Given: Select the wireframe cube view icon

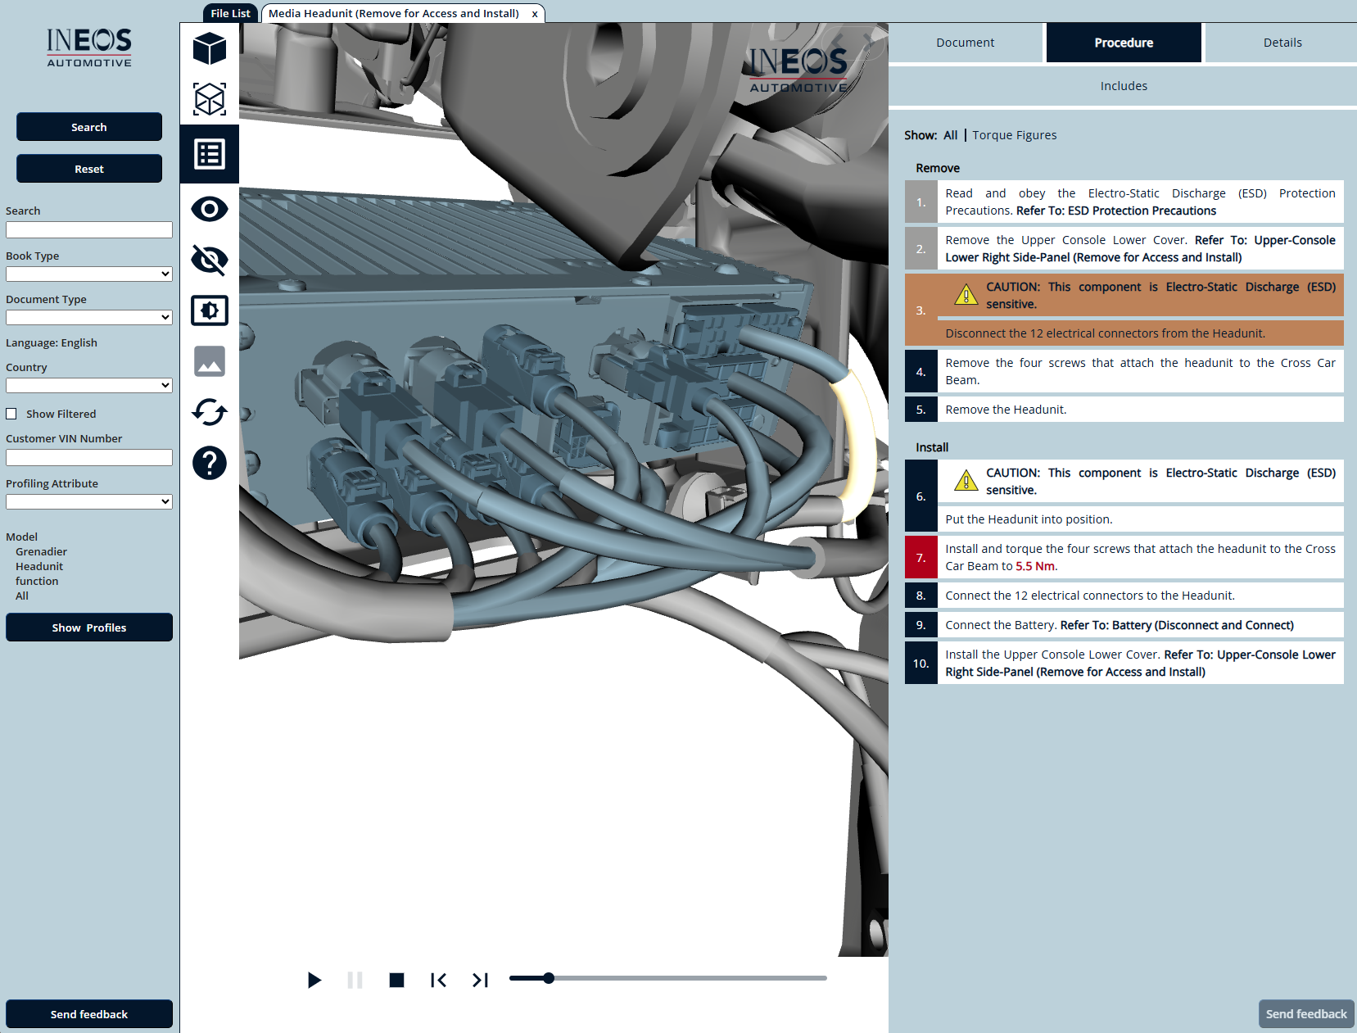Looking at the screenshot, I should (210, 99).
